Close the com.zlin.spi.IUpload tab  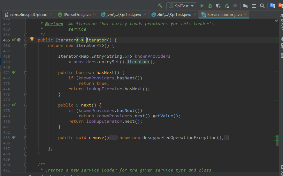pos(51,14)
